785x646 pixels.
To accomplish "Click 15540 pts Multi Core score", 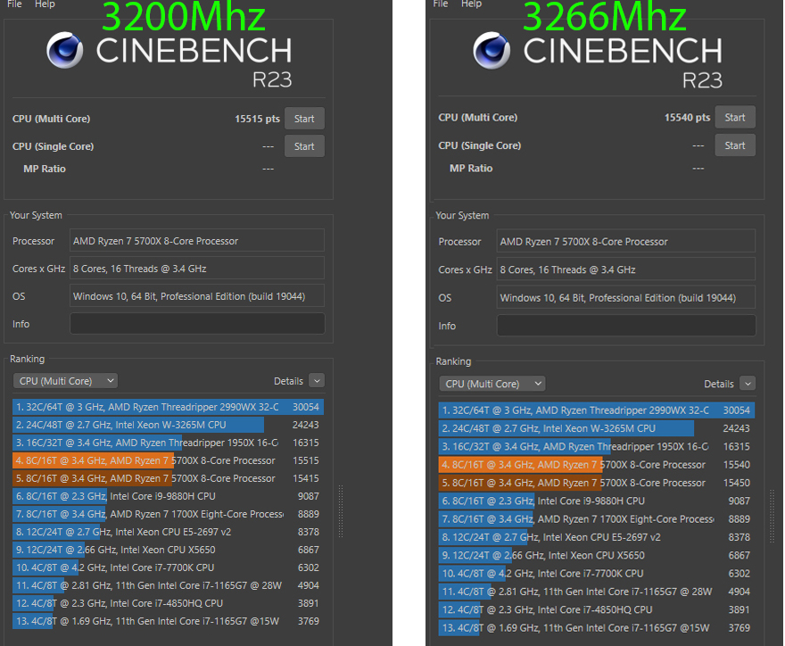I will [688, 117].
